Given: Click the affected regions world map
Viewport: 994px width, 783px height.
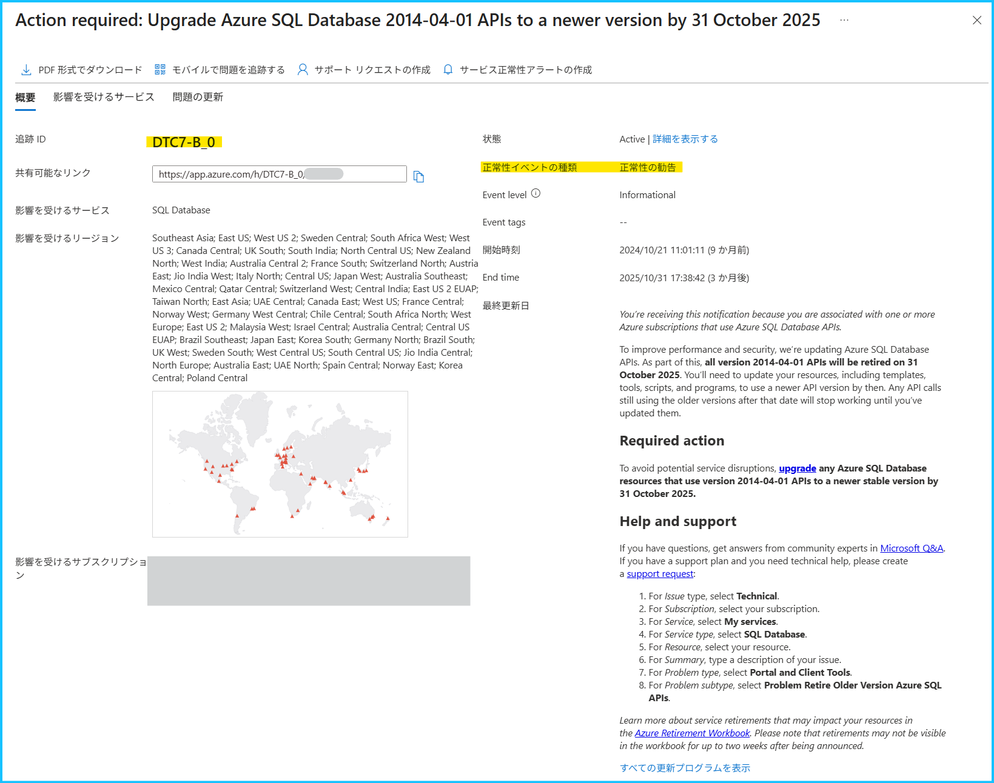Looking at the screenshot, I should 280,464.
